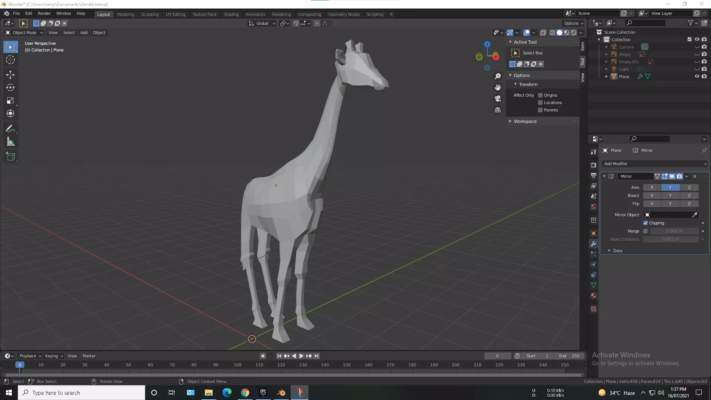Click the Windows search box on taskbar
The width and height of the screenshot is (711, 400).
[81, 393]
